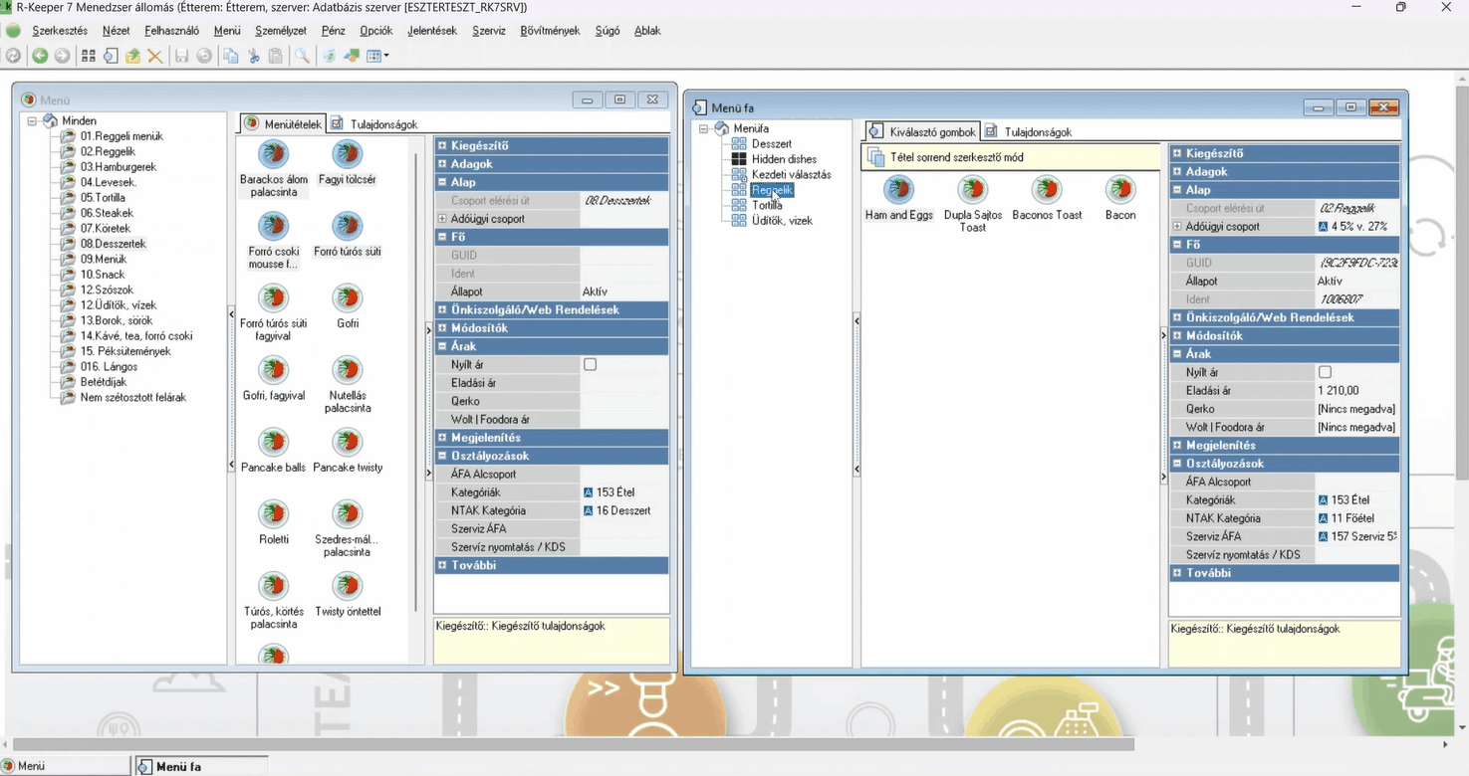1469x776 pixels.
Task: Click the refresh icon in the main toolbar
Action: tap(14, 56)
